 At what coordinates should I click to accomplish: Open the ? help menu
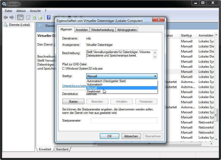tap(45, 11)
